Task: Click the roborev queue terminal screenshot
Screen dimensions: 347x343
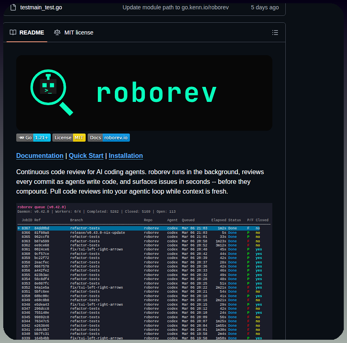Action: (x=144, y=271)
